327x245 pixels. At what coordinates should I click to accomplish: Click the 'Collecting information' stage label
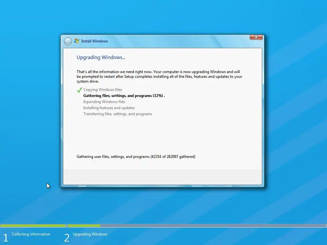click(x=31, y=234)
